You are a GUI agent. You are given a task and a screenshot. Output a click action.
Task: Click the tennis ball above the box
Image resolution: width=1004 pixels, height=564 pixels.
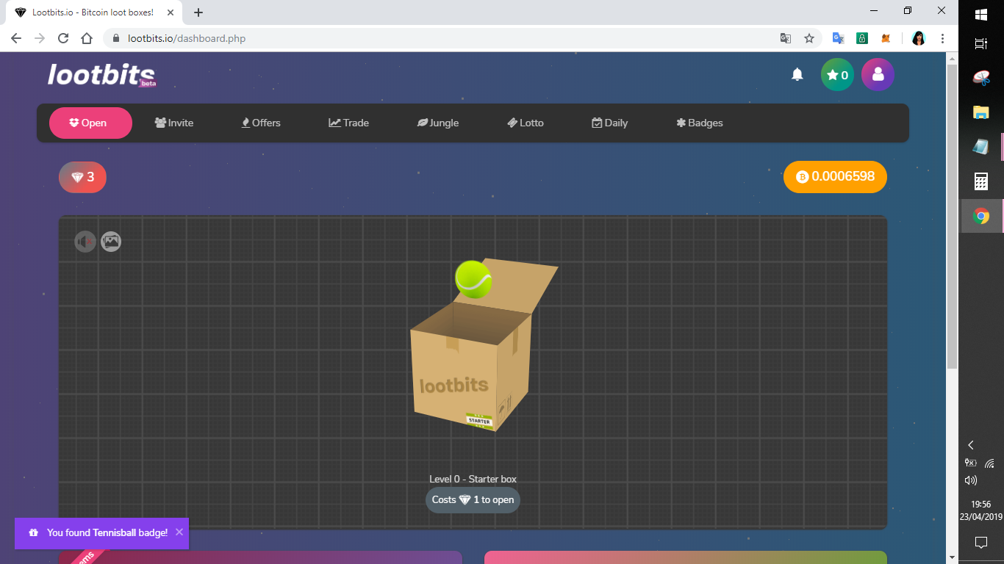click(x=473, y=279)
